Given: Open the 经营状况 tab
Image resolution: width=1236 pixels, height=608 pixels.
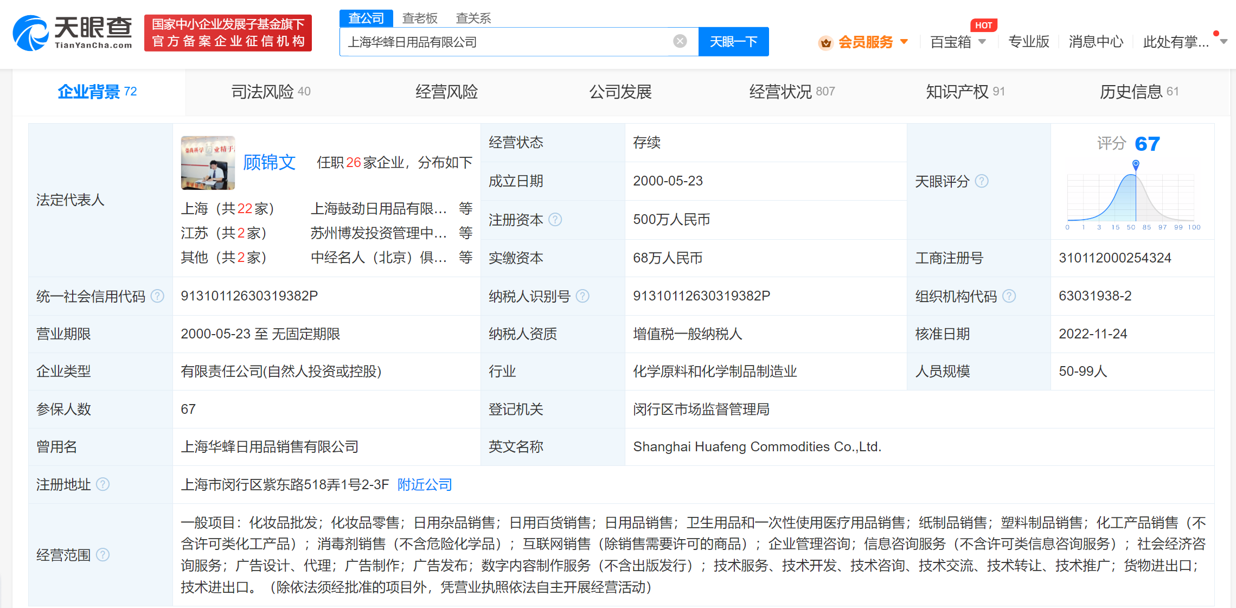Looking at the screenshot, I should point(792,92).
